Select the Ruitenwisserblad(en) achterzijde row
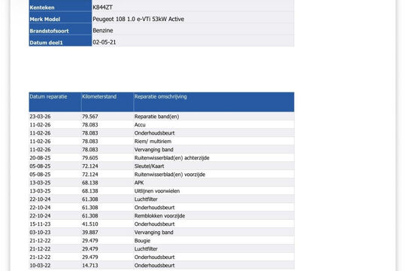The width and height of the screenshot is (406, 271). coord(162,158)
